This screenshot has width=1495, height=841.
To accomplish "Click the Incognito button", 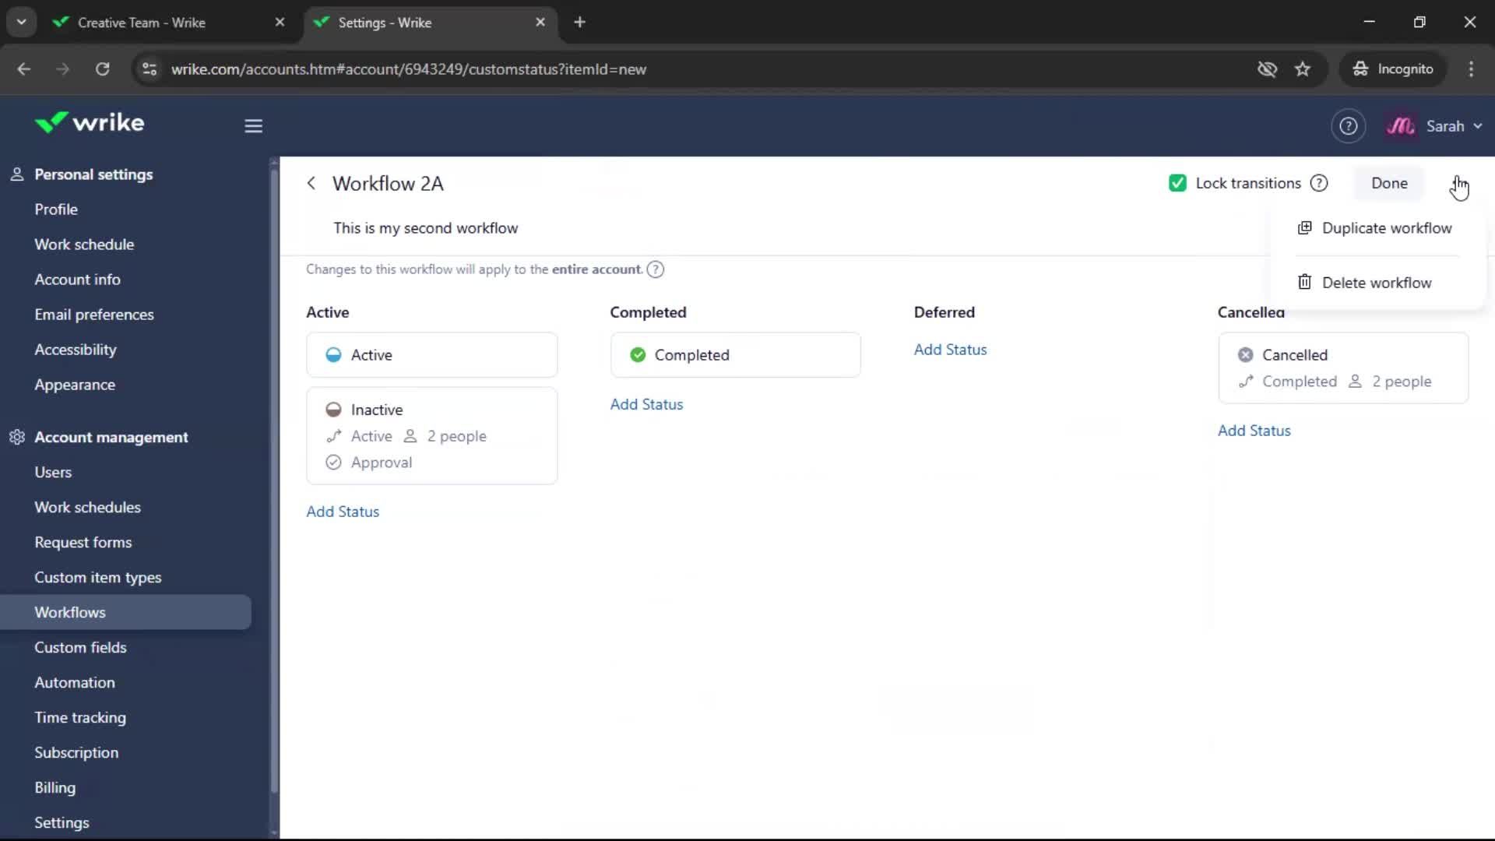I will pos(1392,69).
